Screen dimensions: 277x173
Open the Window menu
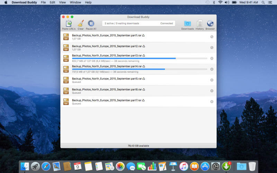pyautogui.click(x=75, y=2)
